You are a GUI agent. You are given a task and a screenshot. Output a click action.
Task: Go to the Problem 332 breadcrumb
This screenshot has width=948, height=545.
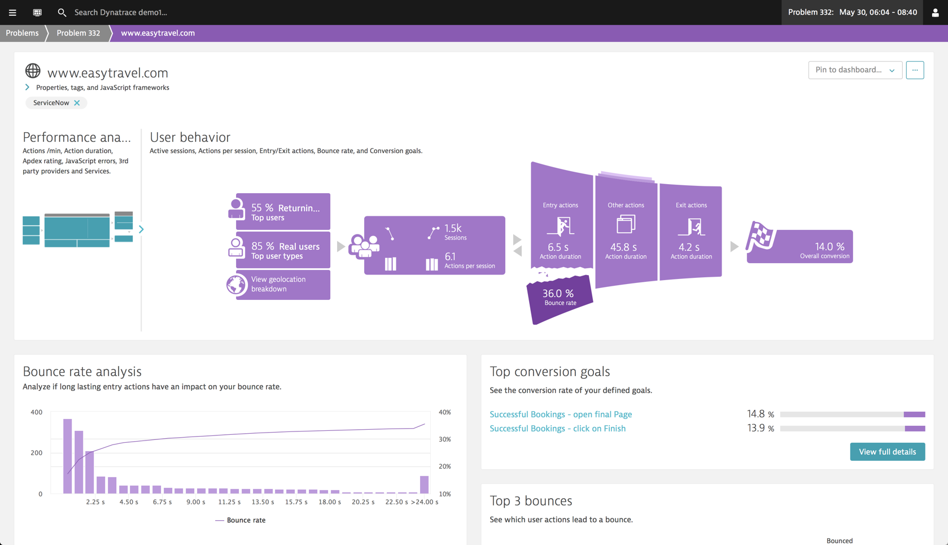[x=78, y=33]
